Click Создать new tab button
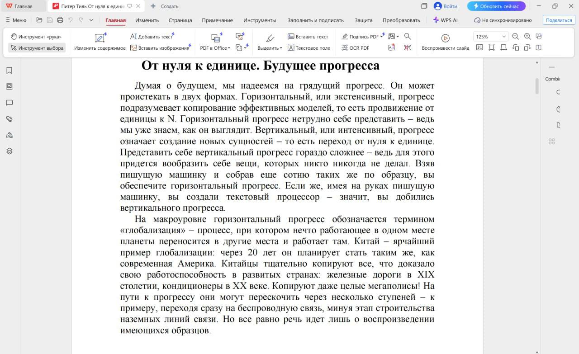This screenshot has width=579, height=354. click(x=164, y=6)
